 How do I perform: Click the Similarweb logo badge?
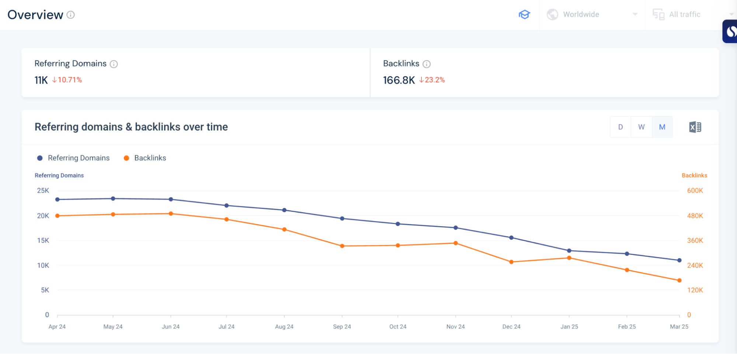coord(730,32)
